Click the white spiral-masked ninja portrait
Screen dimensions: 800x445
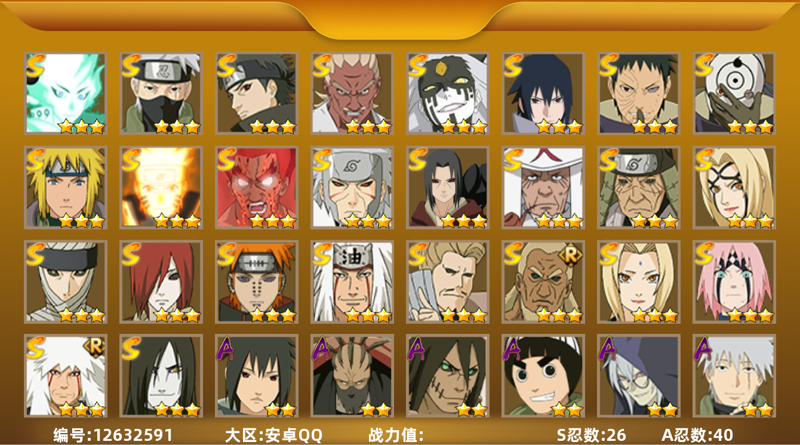734,93
